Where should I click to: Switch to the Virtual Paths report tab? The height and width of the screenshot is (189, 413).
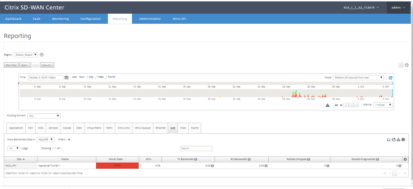pyautogui.click(x=94, y=128)
